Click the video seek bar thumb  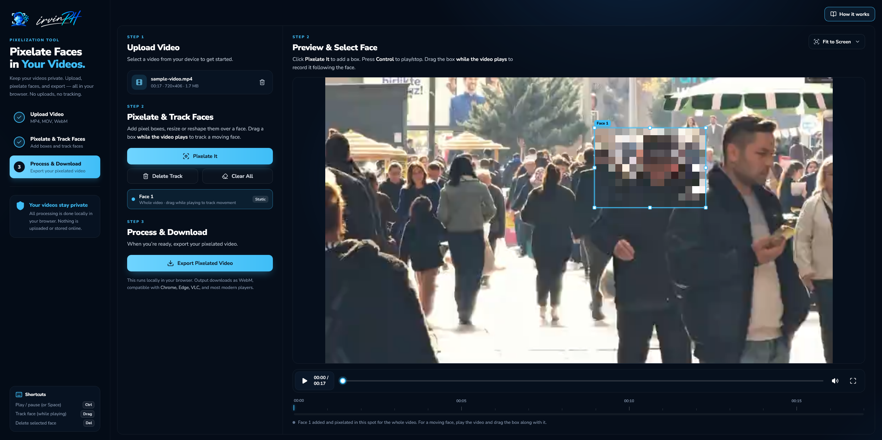pos(342,381)
